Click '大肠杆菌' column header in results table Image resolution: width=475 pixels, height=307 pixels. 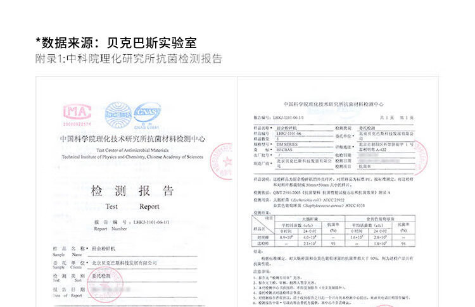tap(310, 219)
